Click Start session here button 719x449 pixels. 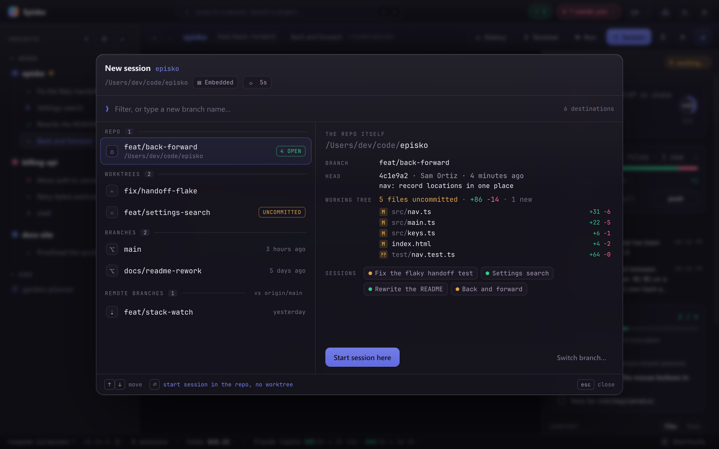point(362,357)
